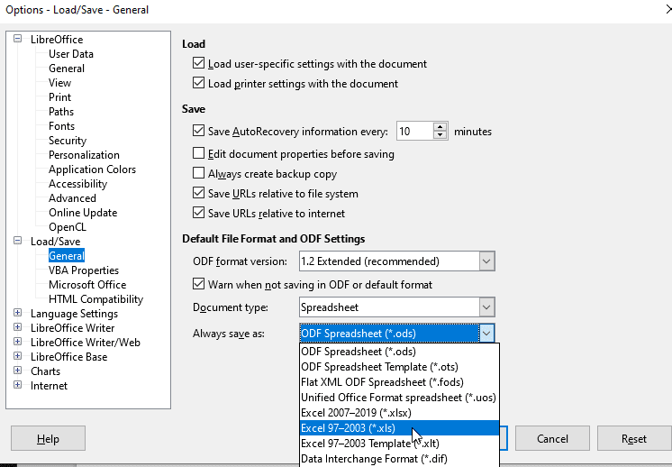Viewport: 672px width, 467px height.
Task: Select Application Colors in the tree
Action: click(92, 169)
